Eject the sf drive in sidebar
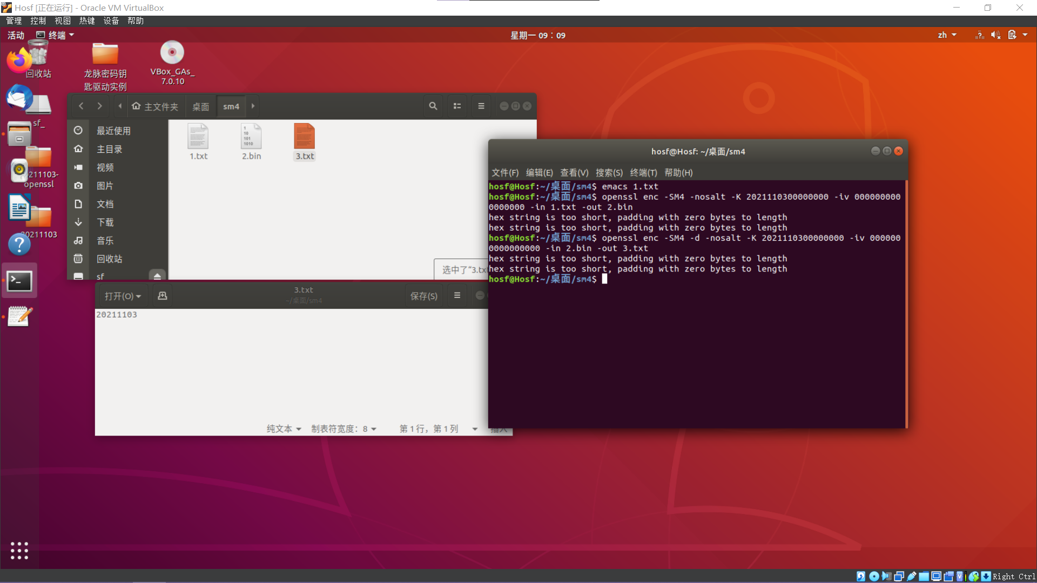 pos(157,276)
